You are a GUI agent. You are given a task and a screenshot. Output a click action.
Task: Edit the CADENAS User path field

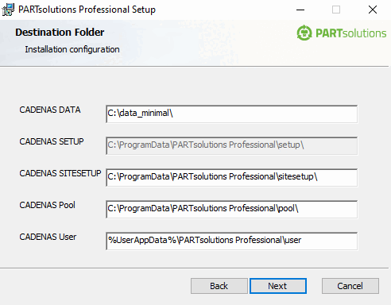tap(232, 241)
